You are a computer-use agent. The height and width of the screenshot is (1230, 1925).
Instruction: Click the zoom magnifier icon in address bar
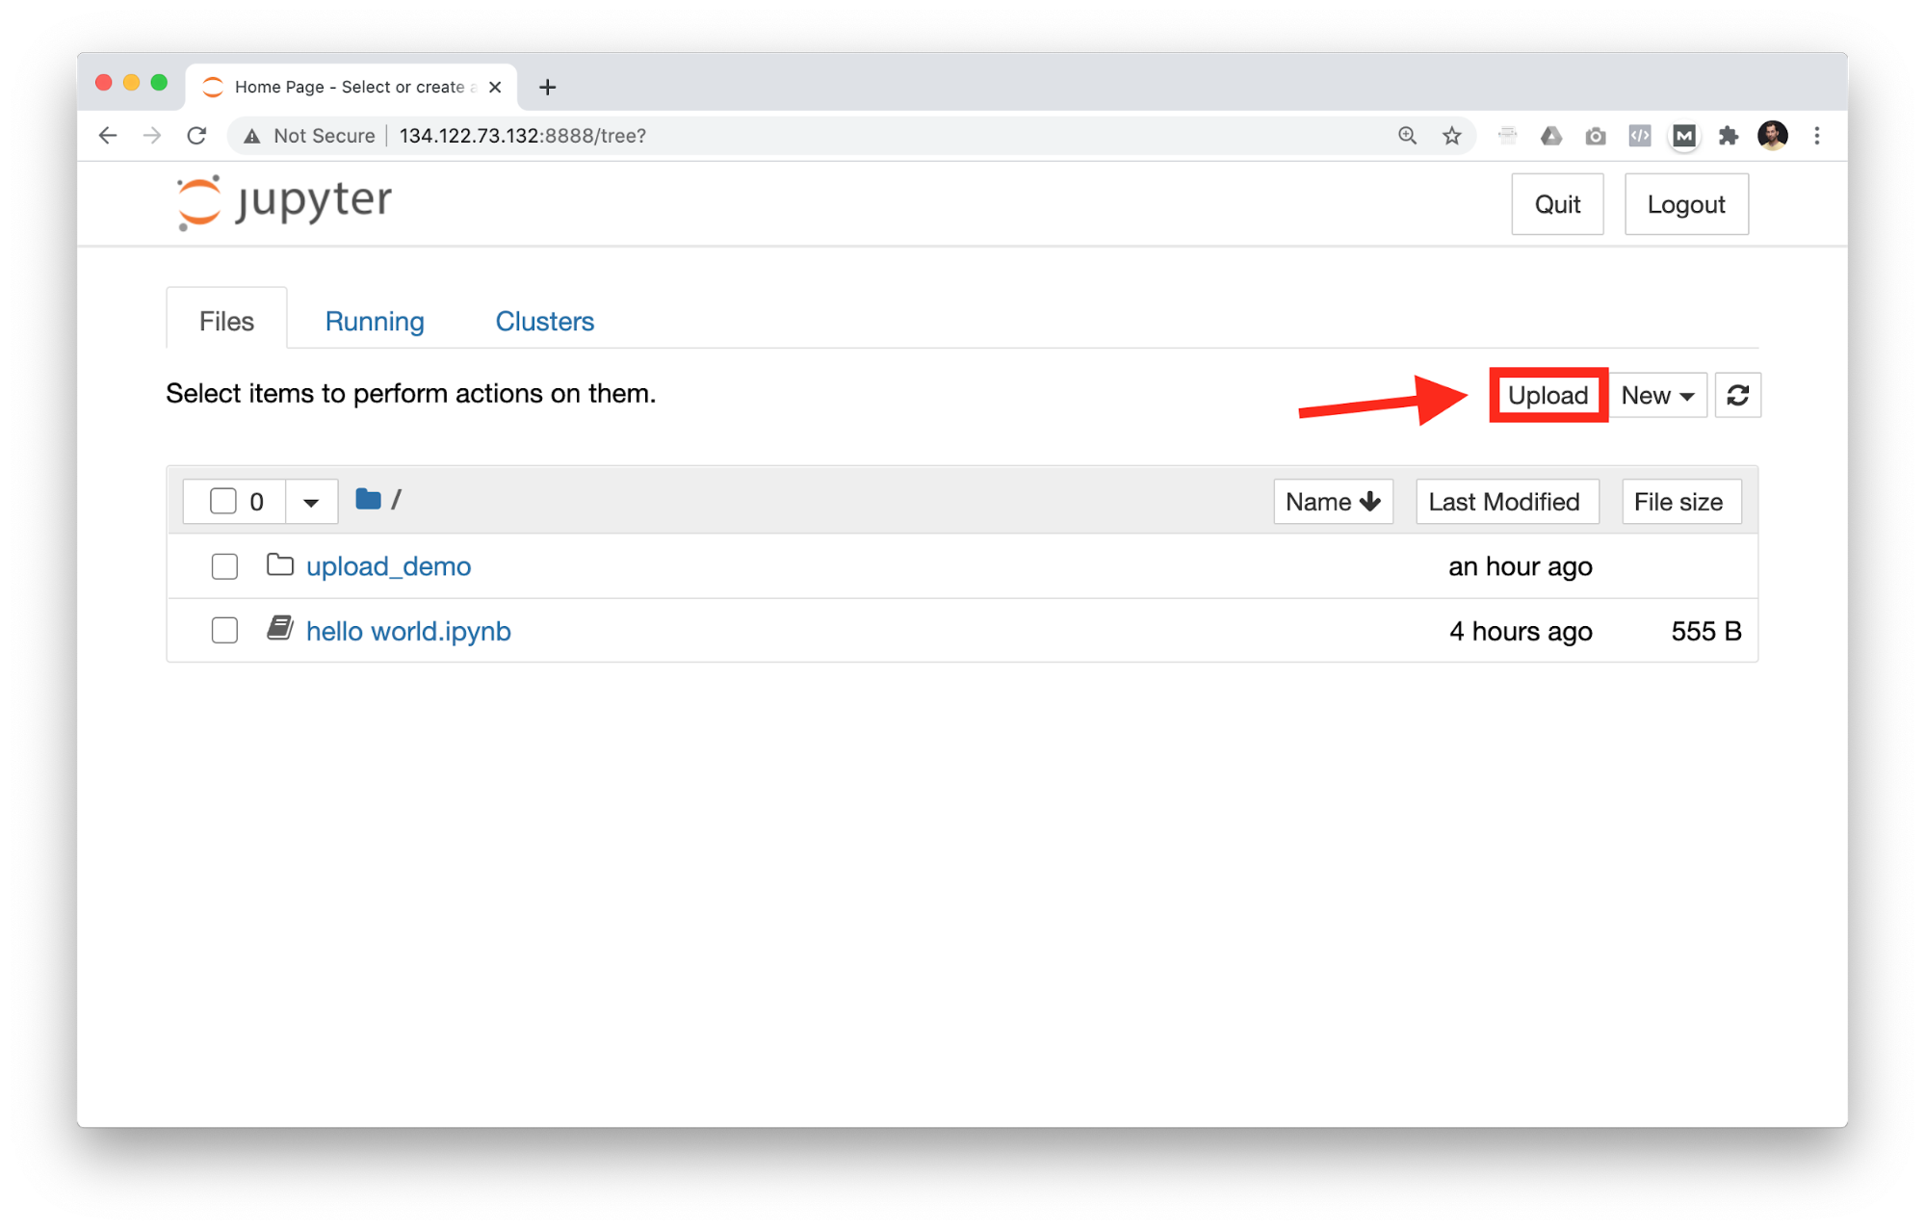tap(1407, 136)
